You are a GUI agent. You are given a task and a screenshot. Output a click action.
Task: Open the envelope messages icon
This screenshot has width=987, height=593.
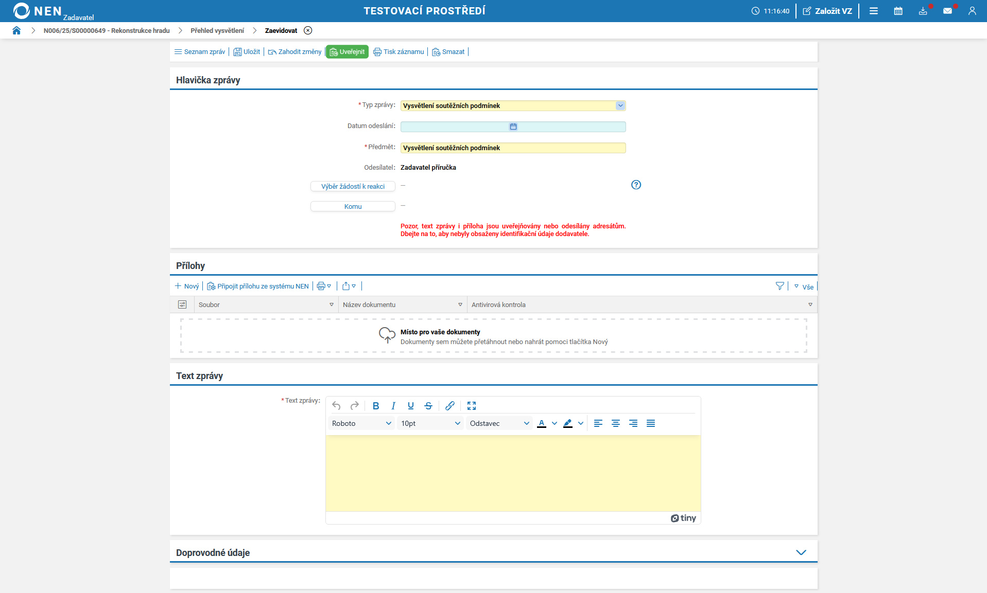(947, 11)
